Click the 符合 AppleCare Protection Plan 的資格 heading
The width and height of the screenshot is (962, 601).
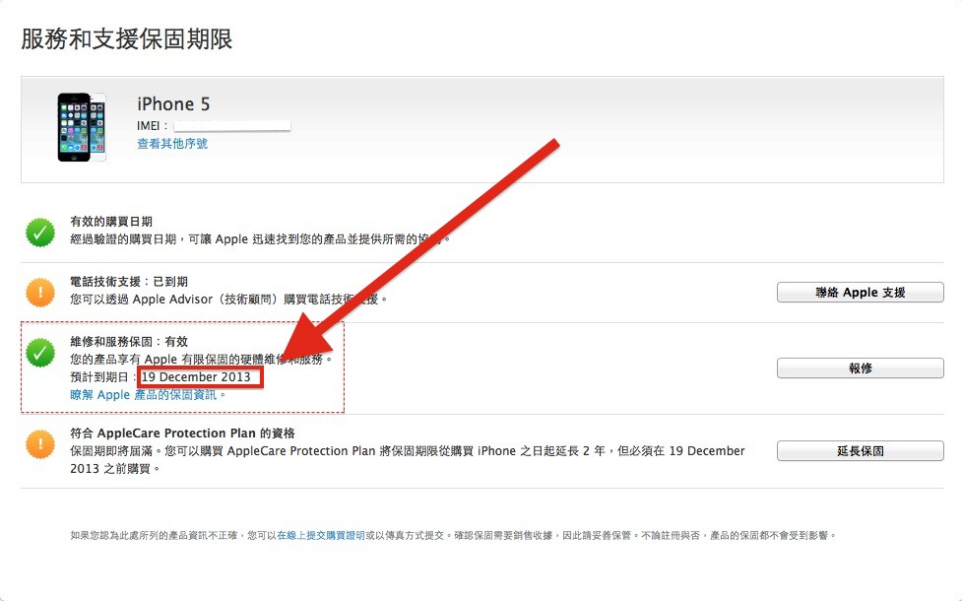[x=183, y=434]
